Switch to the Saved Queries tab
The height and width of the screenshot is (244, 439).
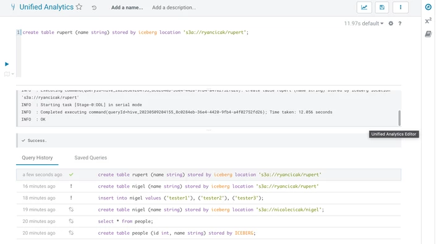click(91, 158)
